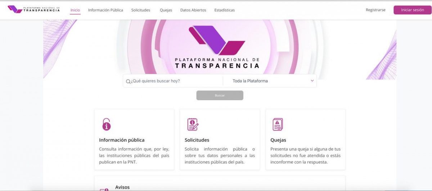Viewport: 432px width, 191px height.
Task: Open the Datos Abiertos menu item
Action: pos(193,10)
